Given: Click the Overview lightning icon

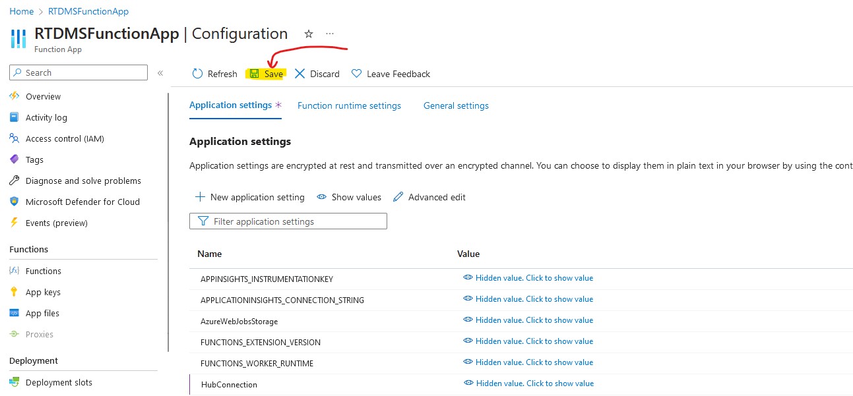Looking at the screenshot, I should coord(15,96).
